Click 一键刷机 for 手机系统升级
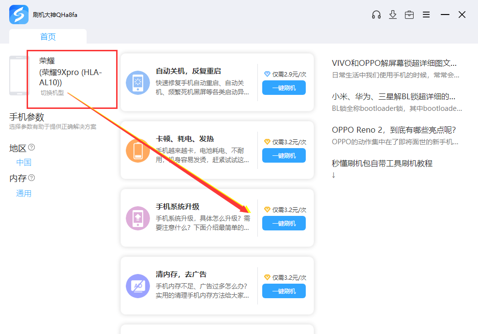478x334 pixels. 284,223
